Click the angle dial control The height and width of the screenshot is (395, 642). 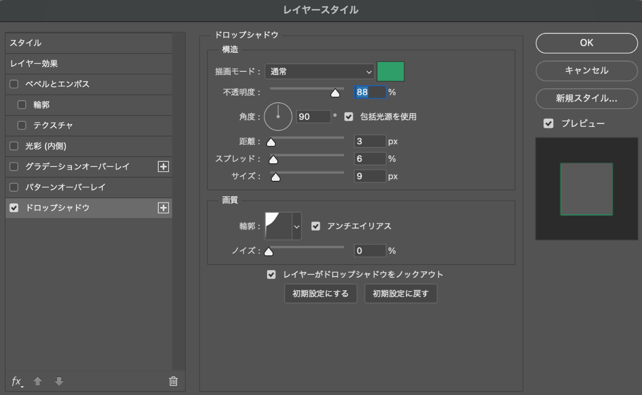click(x=278, y=117)
